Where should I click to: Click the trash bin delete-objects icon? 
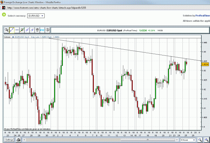(x=37, y=30)
